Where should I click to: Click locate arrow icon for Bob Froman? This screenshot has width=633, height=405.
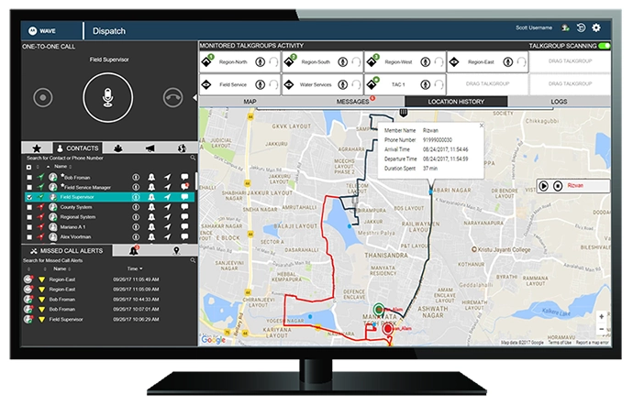[x=167, y=176]
